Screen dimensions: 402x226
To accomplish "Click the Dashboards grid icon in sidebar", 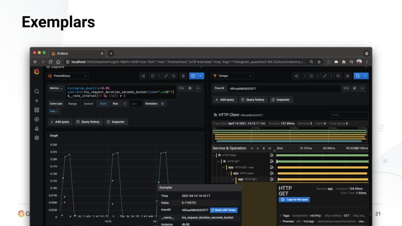I will [37, 110].
